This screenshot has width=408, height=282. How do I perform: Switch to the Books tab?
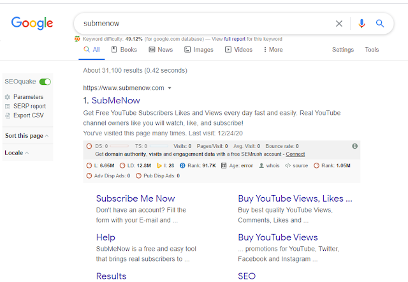pos(124,50)
